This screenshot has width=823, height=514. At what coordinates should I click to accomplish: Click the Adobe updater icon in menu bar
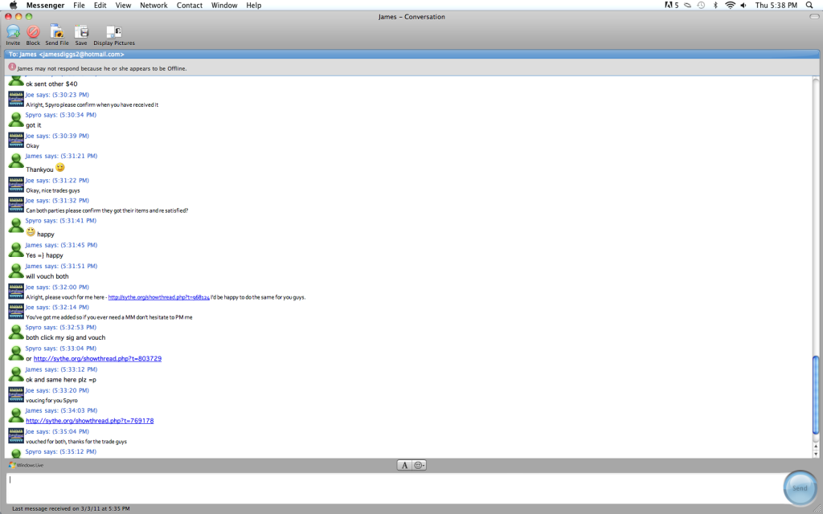click(672, 6)
